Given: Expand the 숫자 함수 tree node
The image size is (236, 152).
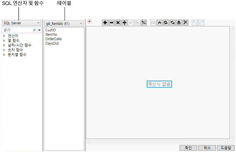Looking at the screenshot, I should coord(4,50).
